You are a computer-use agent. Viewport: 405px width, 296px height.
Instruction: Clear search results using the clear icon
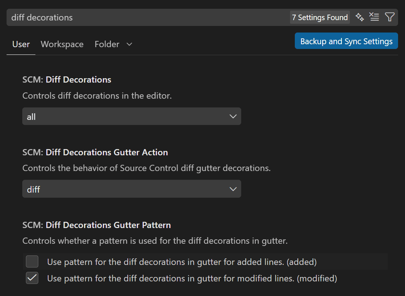[374, 17]
